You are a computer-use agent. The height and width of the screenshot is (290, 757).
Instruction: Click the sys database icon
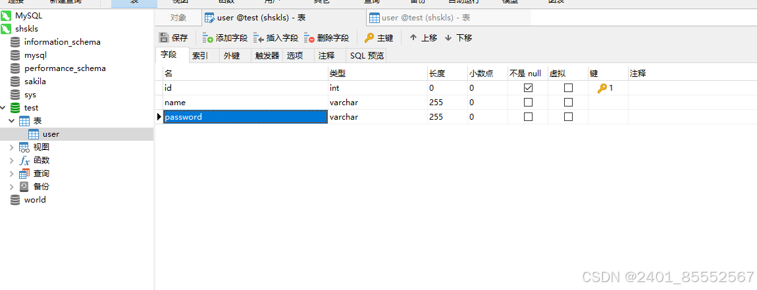(15, 95)
